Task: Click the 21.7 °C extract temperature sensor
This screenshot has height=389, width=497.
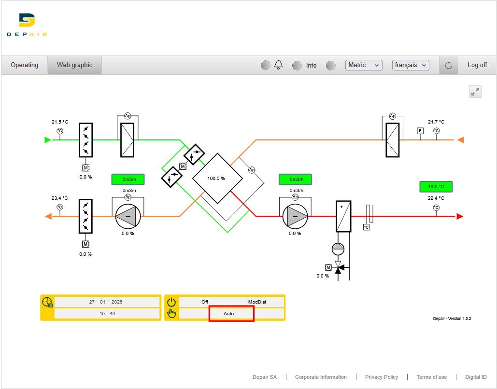Action: 437,131
